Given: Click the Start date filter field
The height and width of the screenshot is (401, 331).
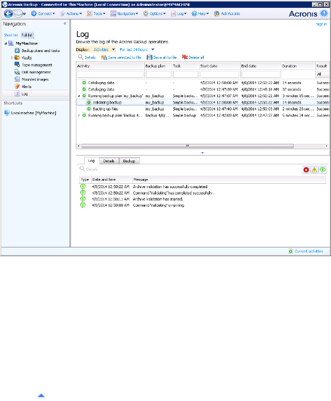Looking at the screenshot, I should coord(220,74).
